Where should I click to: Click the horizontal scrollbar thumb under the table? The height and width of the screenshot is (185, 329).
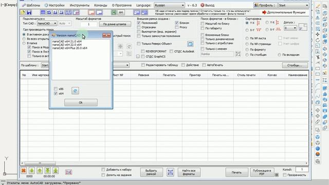tap(40, 163)
